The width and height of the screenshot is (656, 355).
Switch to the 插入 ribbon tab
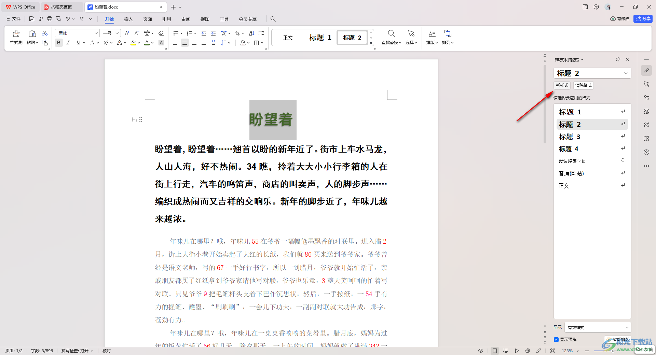pyautogui.click(x=128, y=19)
